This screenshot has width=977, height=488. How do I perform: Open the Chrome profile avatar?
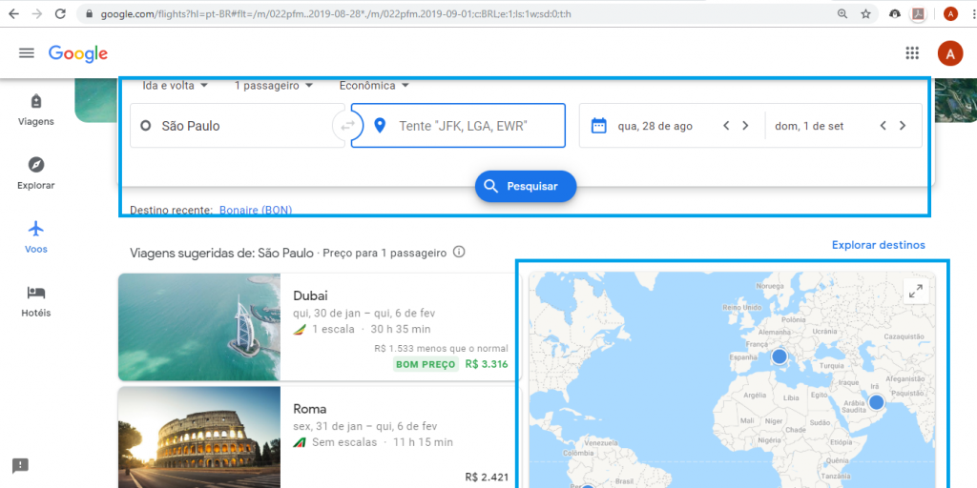(x=950, y=13)
